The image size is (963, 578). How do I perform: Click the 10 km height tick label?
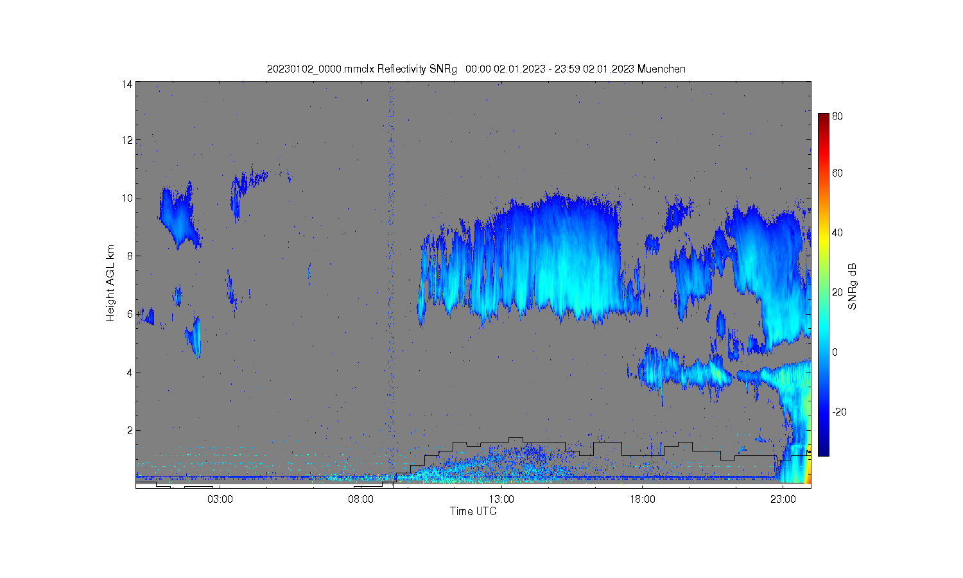[128, 198]
